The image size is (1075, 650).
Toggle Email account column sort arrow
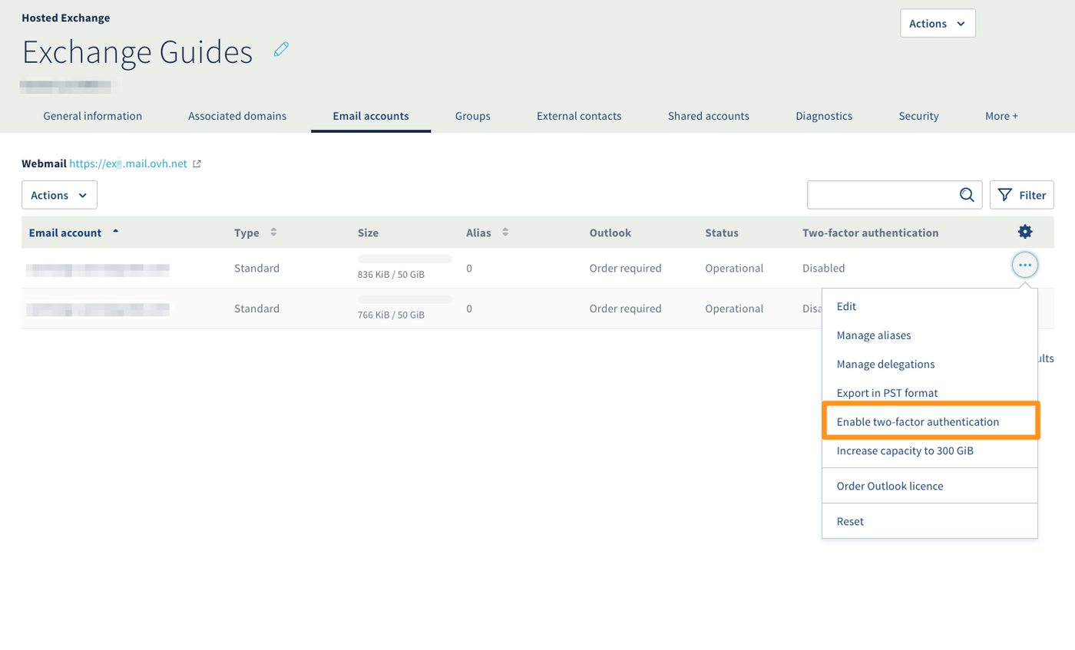click(116, 231)
